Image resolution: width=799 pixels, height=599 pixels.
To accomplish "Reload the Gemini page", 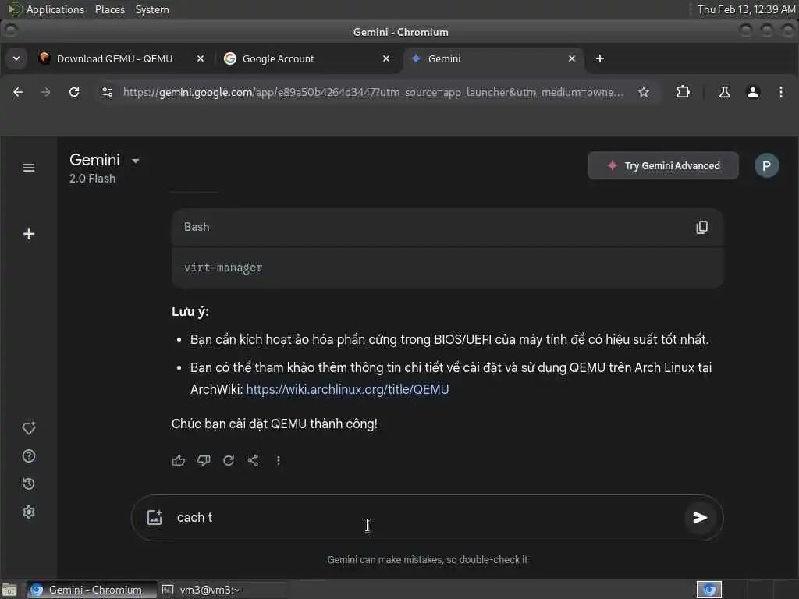I will (74, 92).
